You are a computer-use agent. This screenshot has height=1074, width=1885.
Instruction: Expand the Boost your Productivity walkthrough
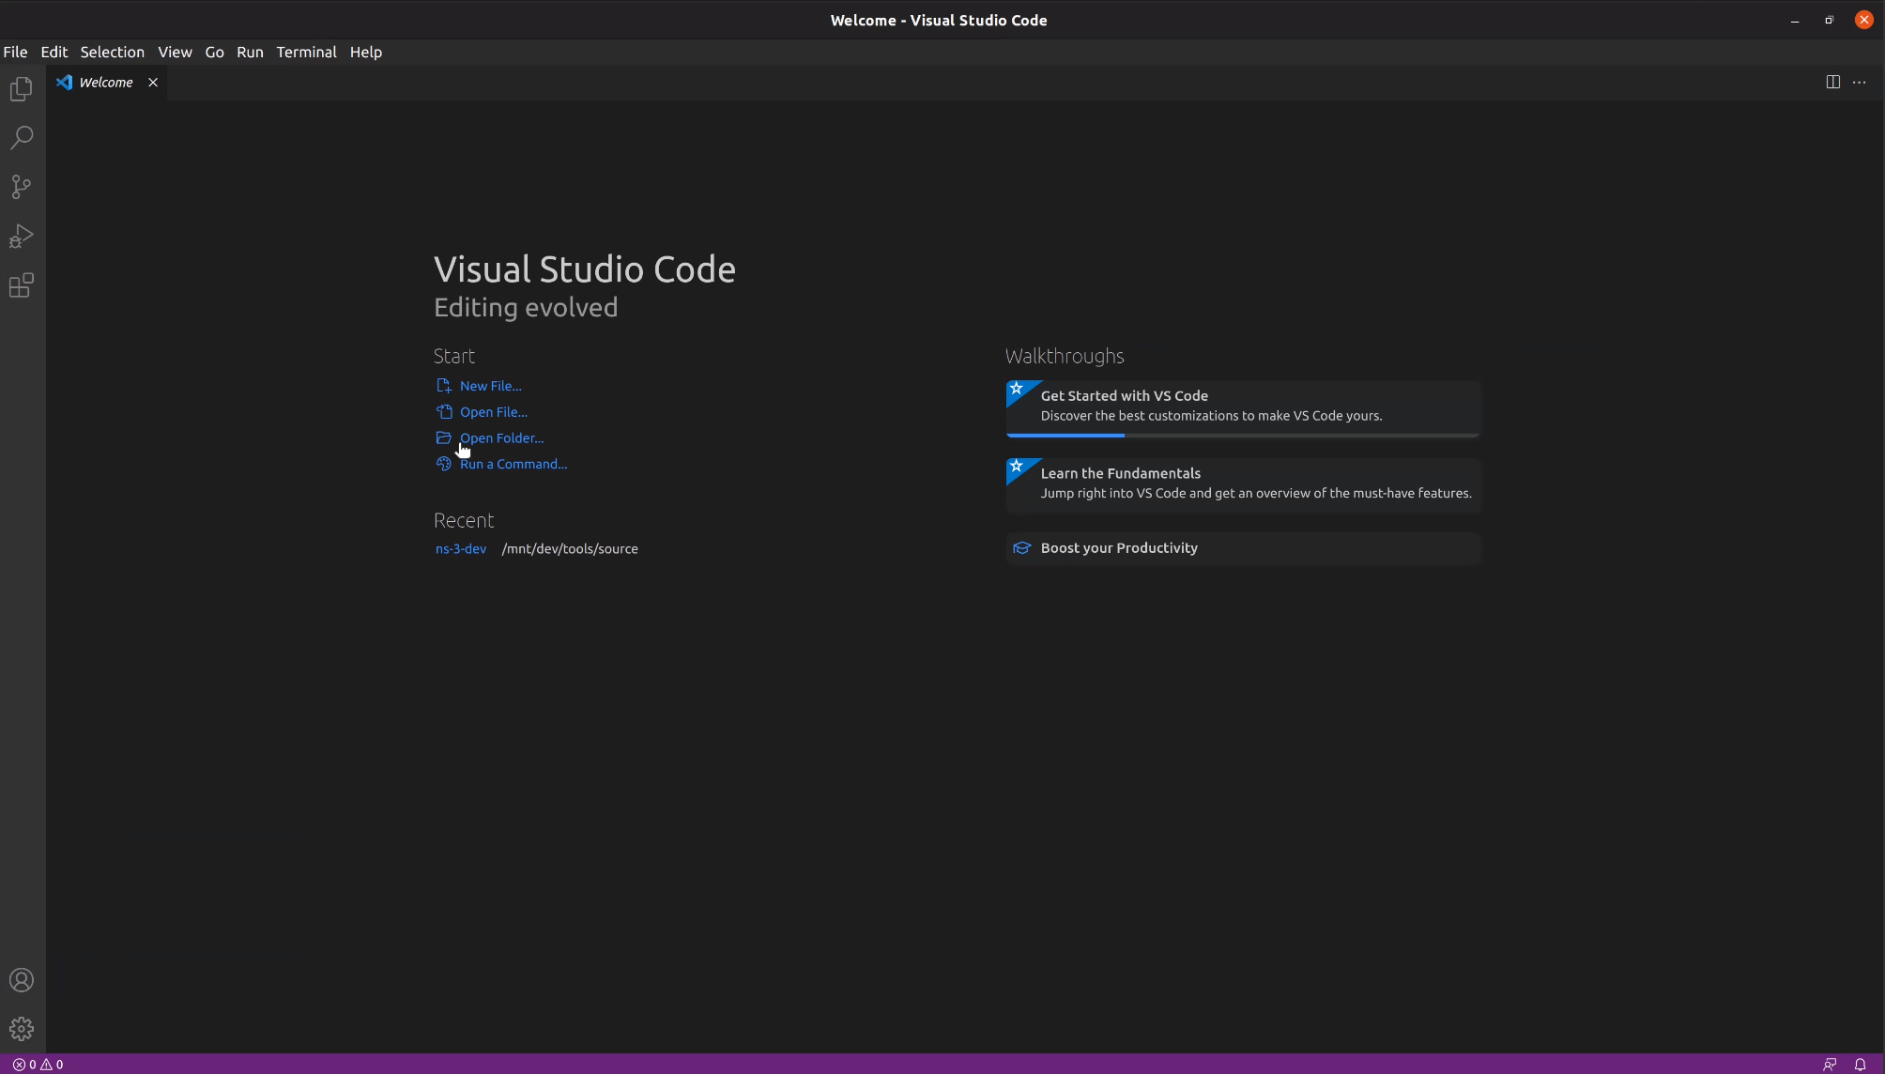1119,548
